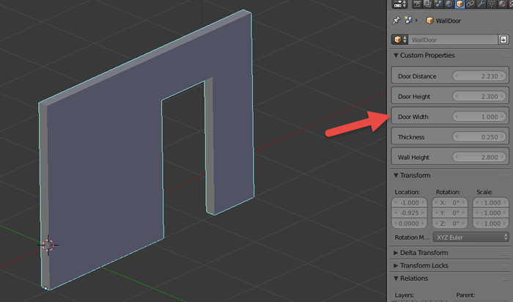
Task: Open the World properties tab (globe icon)
Action: pos(449,4)
